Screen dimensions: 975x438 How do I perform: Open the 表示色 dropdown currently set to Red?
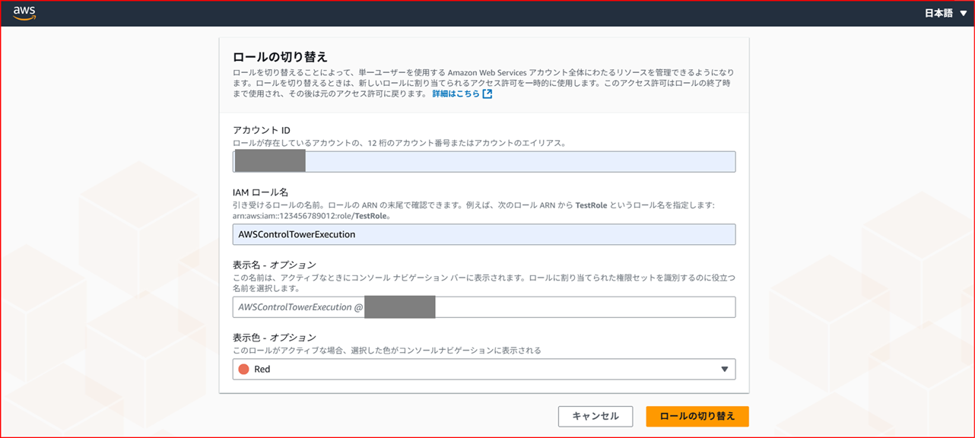point(484,369)
